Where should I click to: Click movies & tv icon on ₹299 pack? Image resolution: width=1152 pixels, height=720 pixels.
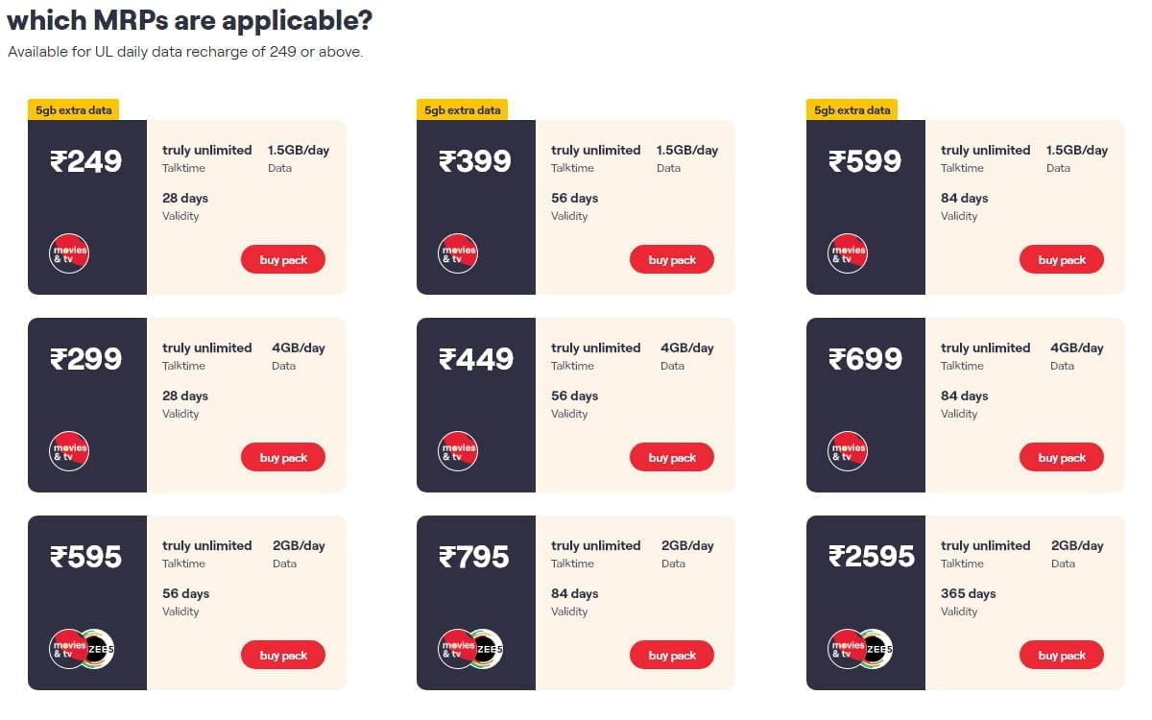pos(69,451)
